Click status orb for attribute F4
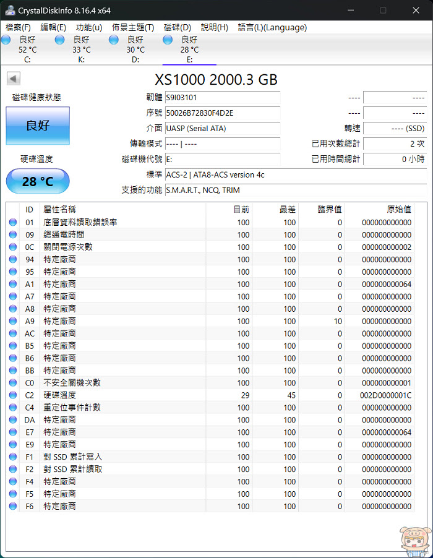This screenshot has width=433, height=558. coord(13,481)
